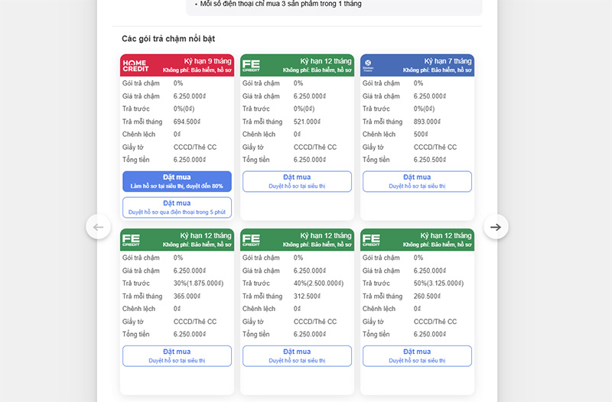Click Đặt mua on the 50% prepay plan
612x402 pixels.
[x=417, y=356]
